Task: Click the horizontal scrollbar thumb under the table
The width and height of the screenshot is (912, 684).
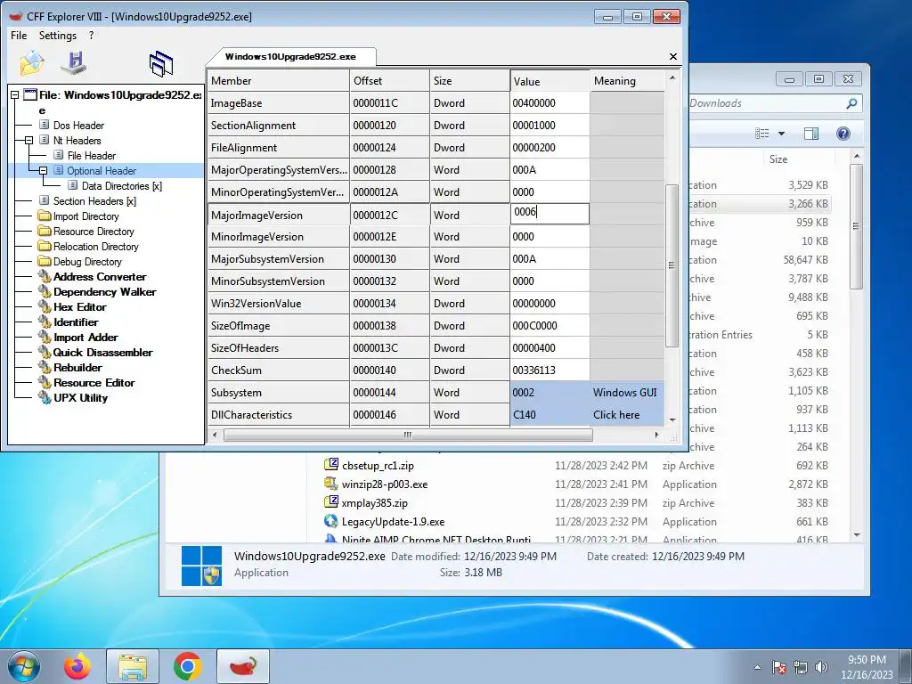Action: (x=408, y=435)
